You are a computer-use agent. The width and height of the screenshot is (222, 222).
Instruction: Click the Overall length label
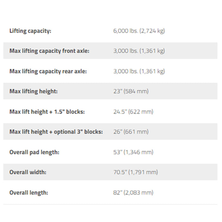point(29,193)
